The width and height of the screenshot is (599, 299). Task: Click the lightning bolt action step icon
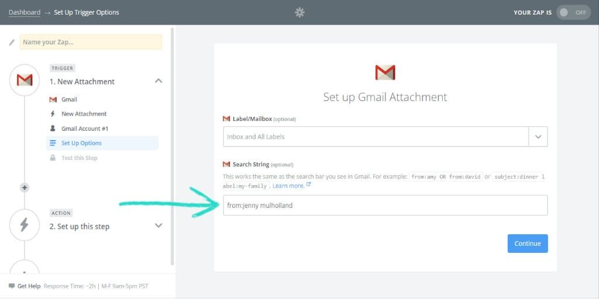click(25, 225)
